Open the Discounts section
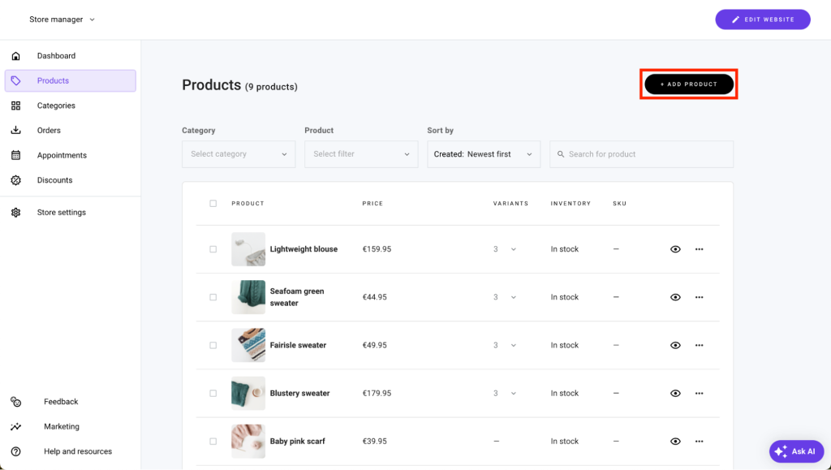Screen dimensions: 831x470 tap(56, 180)
